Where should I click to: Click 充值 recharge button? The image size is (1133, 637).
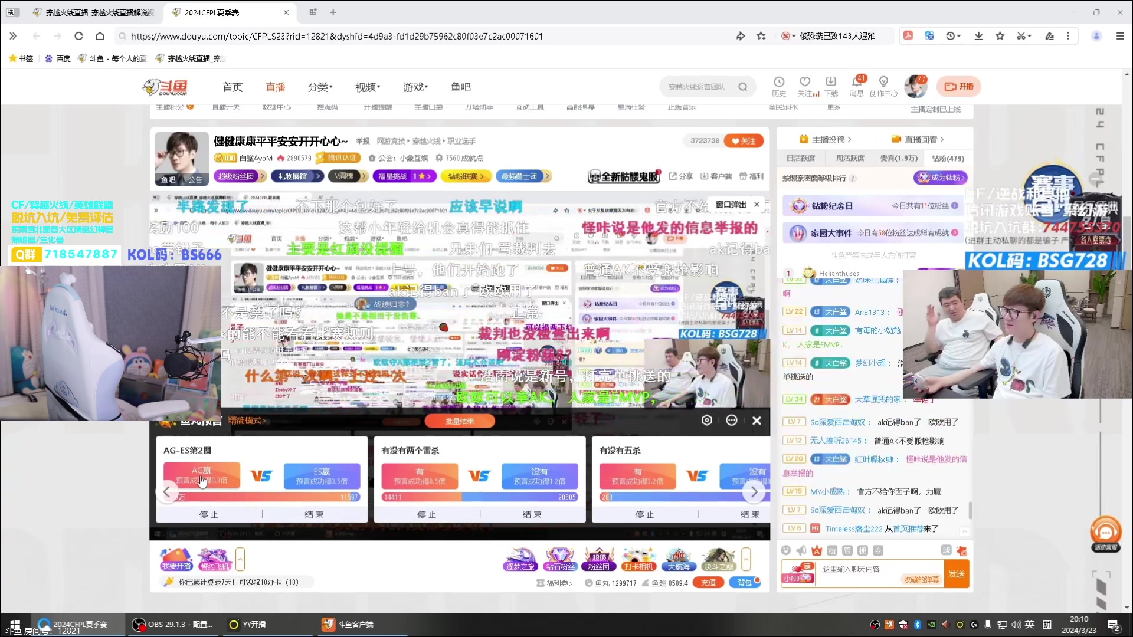pos(708,583)
